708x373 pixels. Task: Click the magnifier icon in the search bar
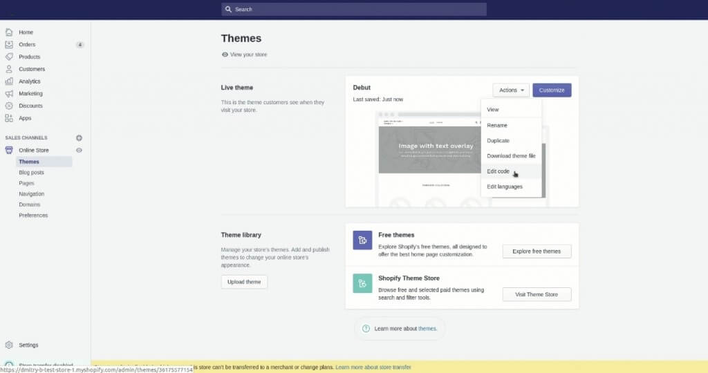(228, 9)
